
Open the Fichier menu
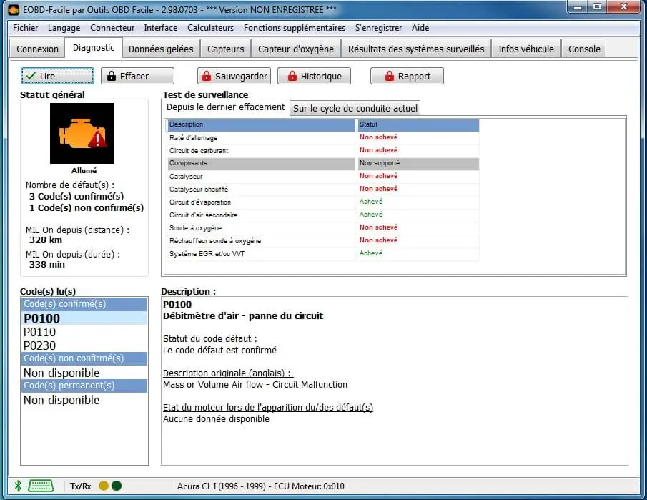(25, 28)
